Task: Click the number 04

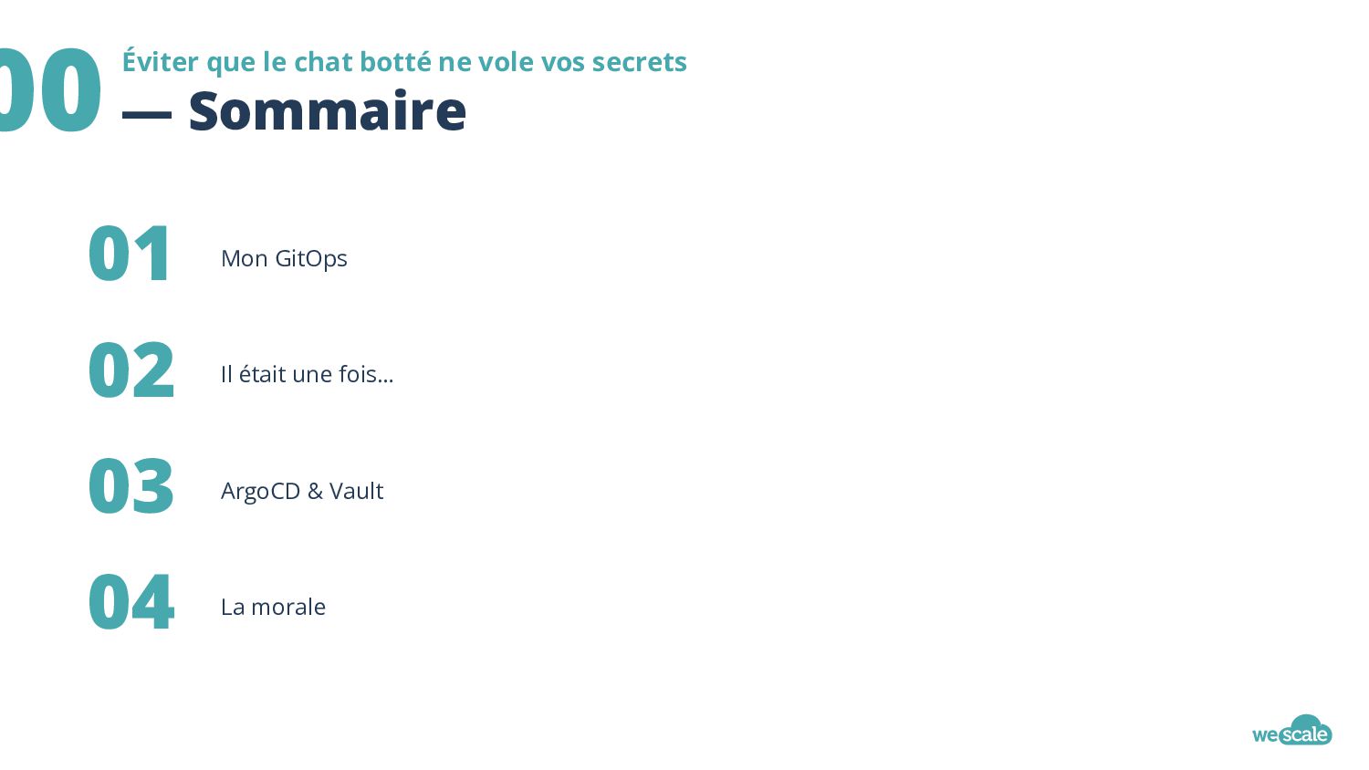Action: coord(131,602)
